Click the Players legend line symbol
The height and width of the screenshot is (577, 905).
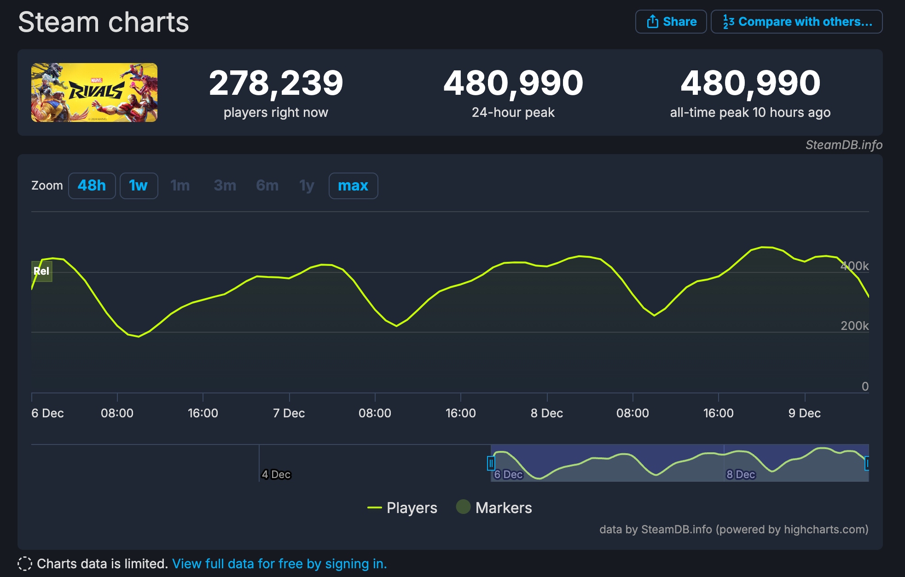tap(375, 508)
